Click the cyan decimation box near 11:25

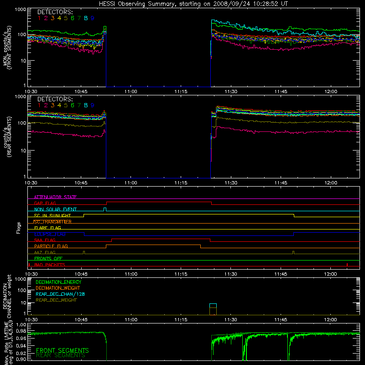click(x=213, y=306)
